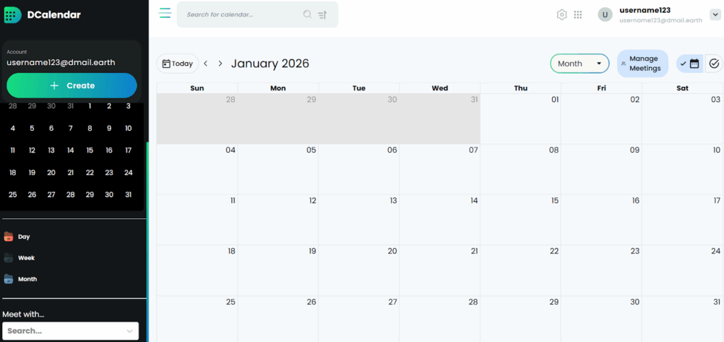
Task: Open the apps grid icon
Action: coord(578,15)
